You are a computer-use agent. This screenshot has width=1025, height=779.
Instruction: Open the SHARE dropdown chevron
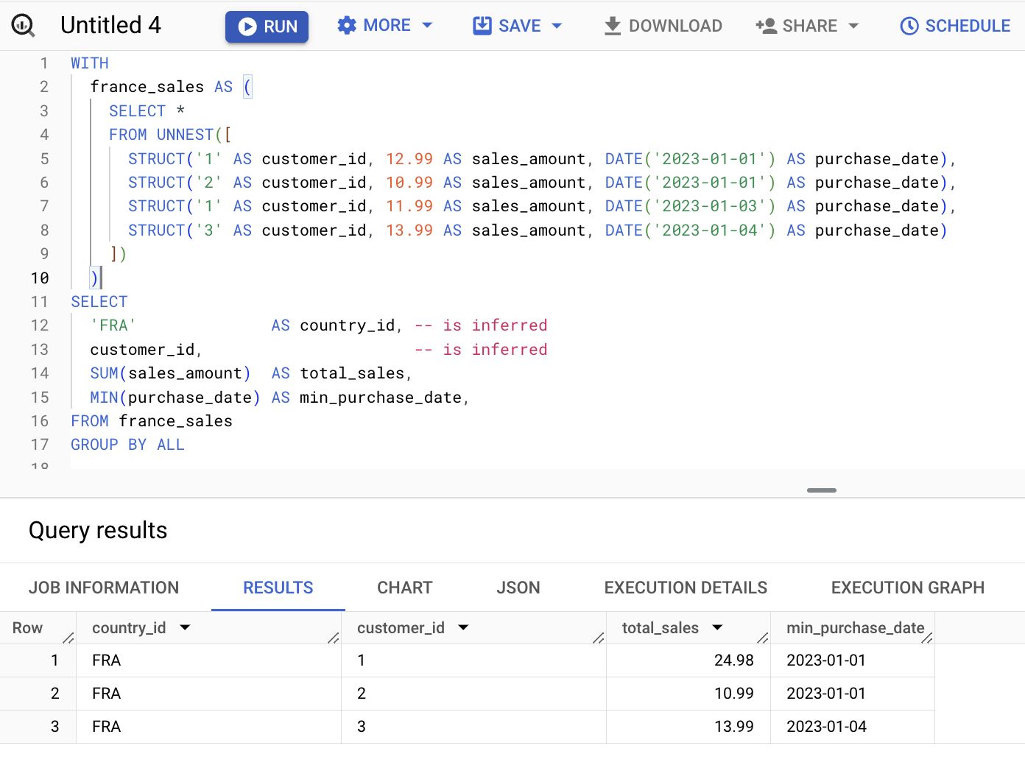[853, 25]
